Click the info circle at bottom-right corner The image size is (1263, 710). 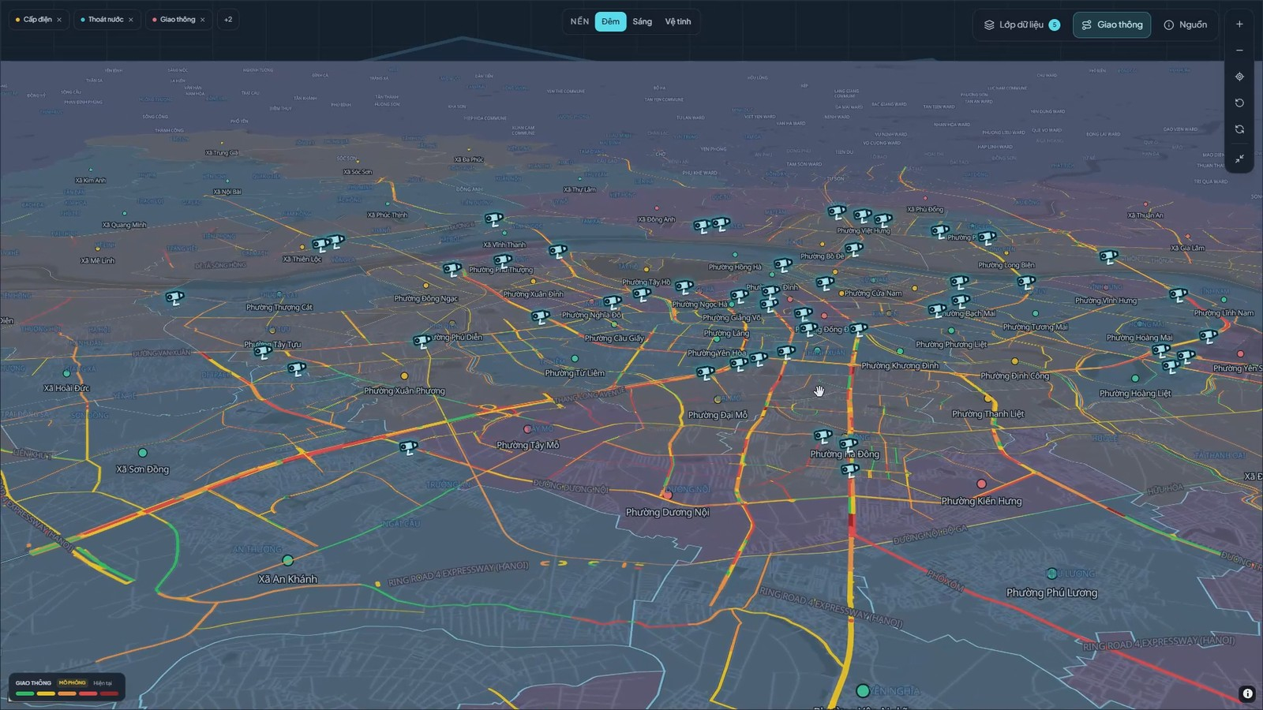click(1247, 694)
